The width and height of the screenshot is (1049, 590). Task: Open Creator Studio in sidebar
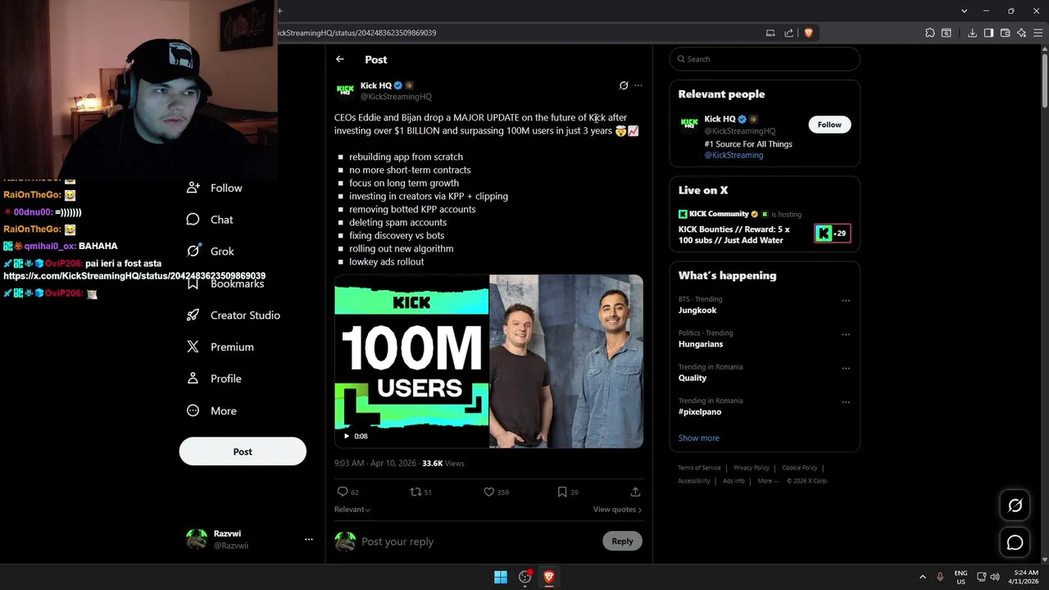click(x=234, y=315)
